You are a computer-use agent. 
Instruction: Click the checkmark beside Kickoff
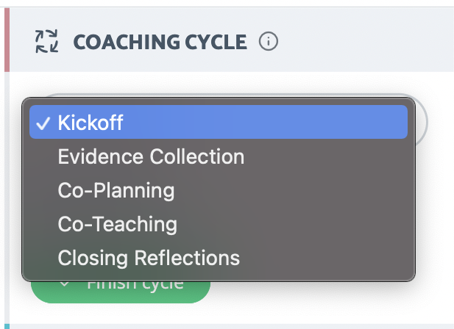point(43,123)
